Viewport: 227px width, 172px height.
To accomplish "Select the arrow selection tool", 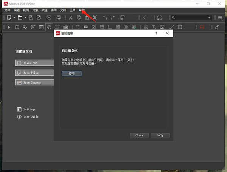I will (9, 27).
